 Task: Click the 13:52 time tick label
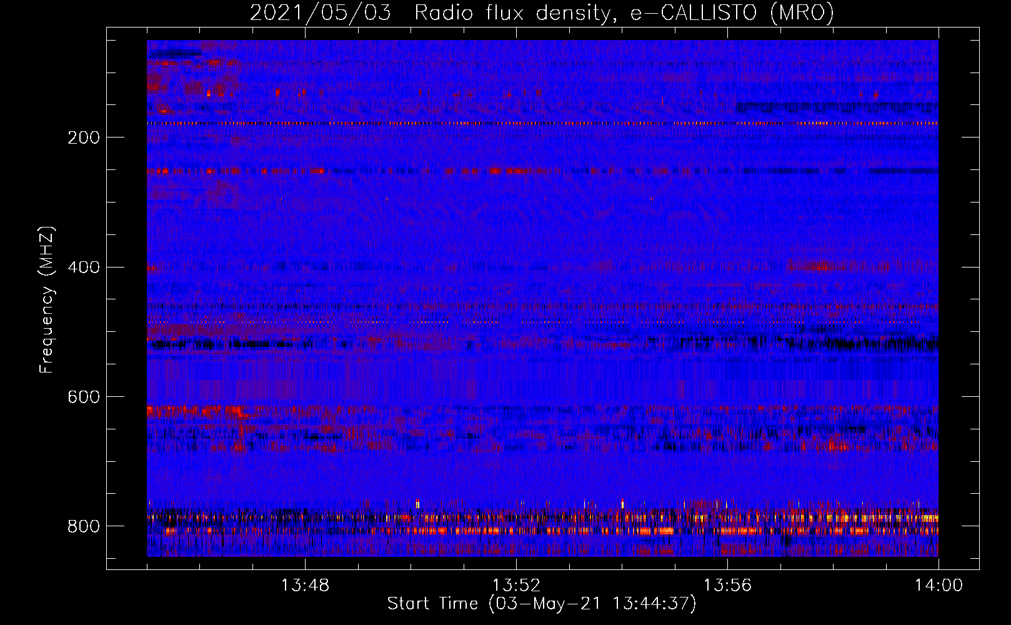point(516,586)
